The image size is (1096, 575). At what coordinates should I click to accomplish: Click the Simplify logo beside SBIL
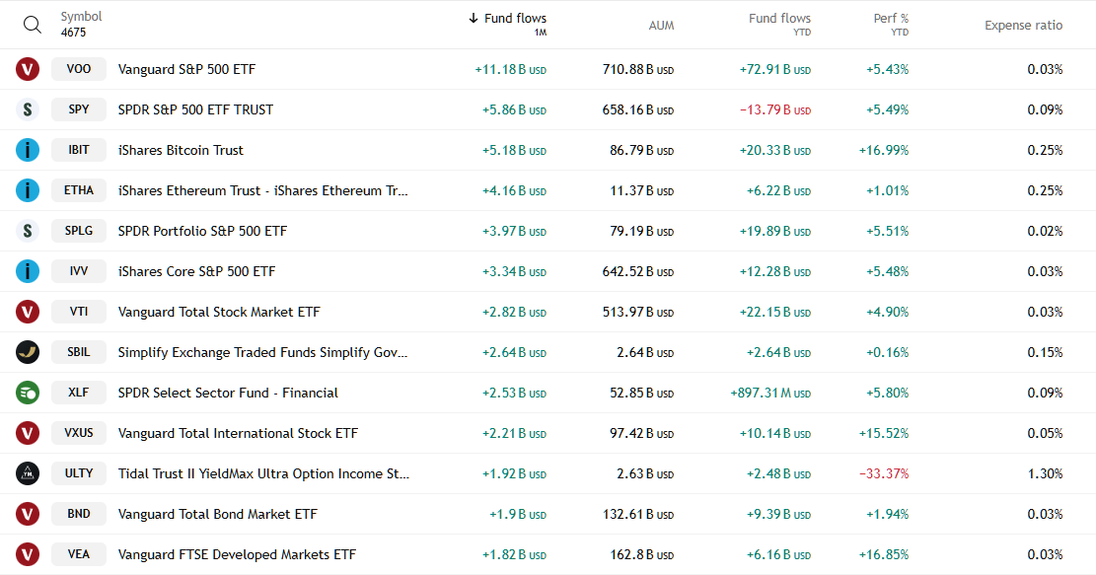27,352
